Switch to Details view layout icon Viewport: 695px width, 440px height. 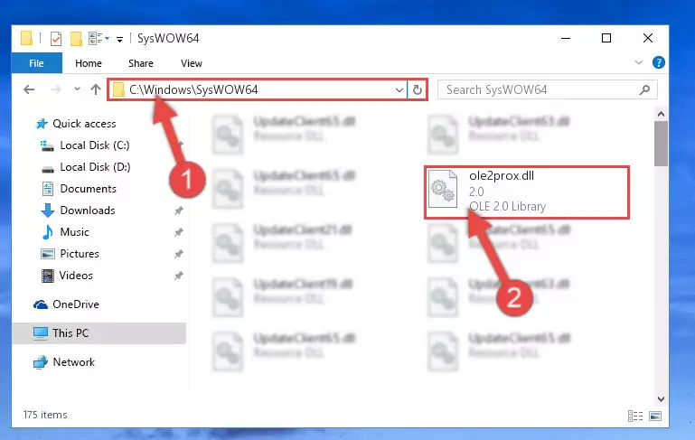point(635,416)
